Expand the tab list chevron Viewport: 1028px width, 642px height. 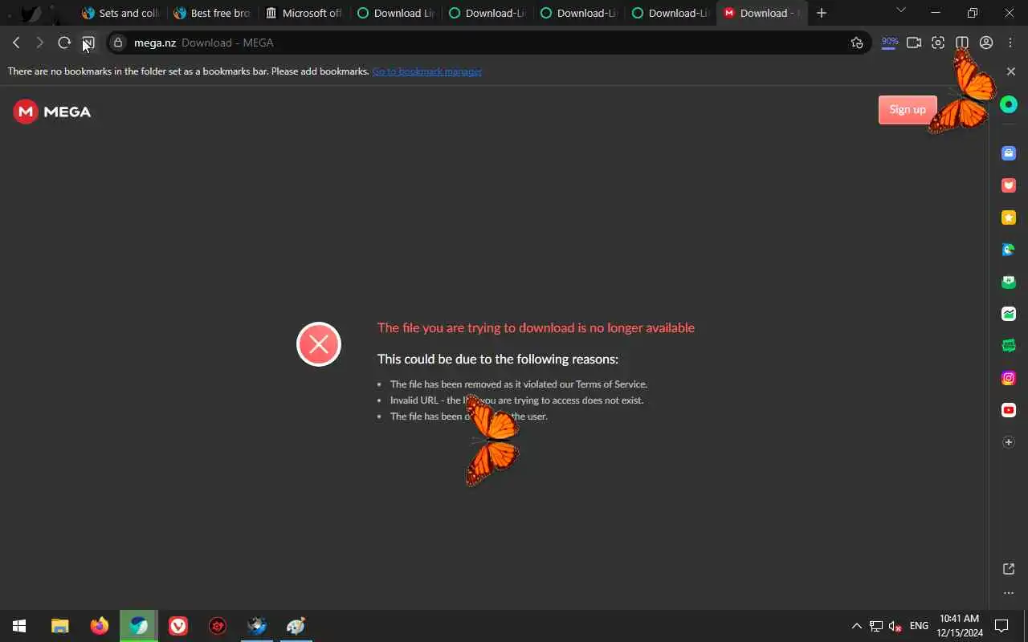coord(901,10)
